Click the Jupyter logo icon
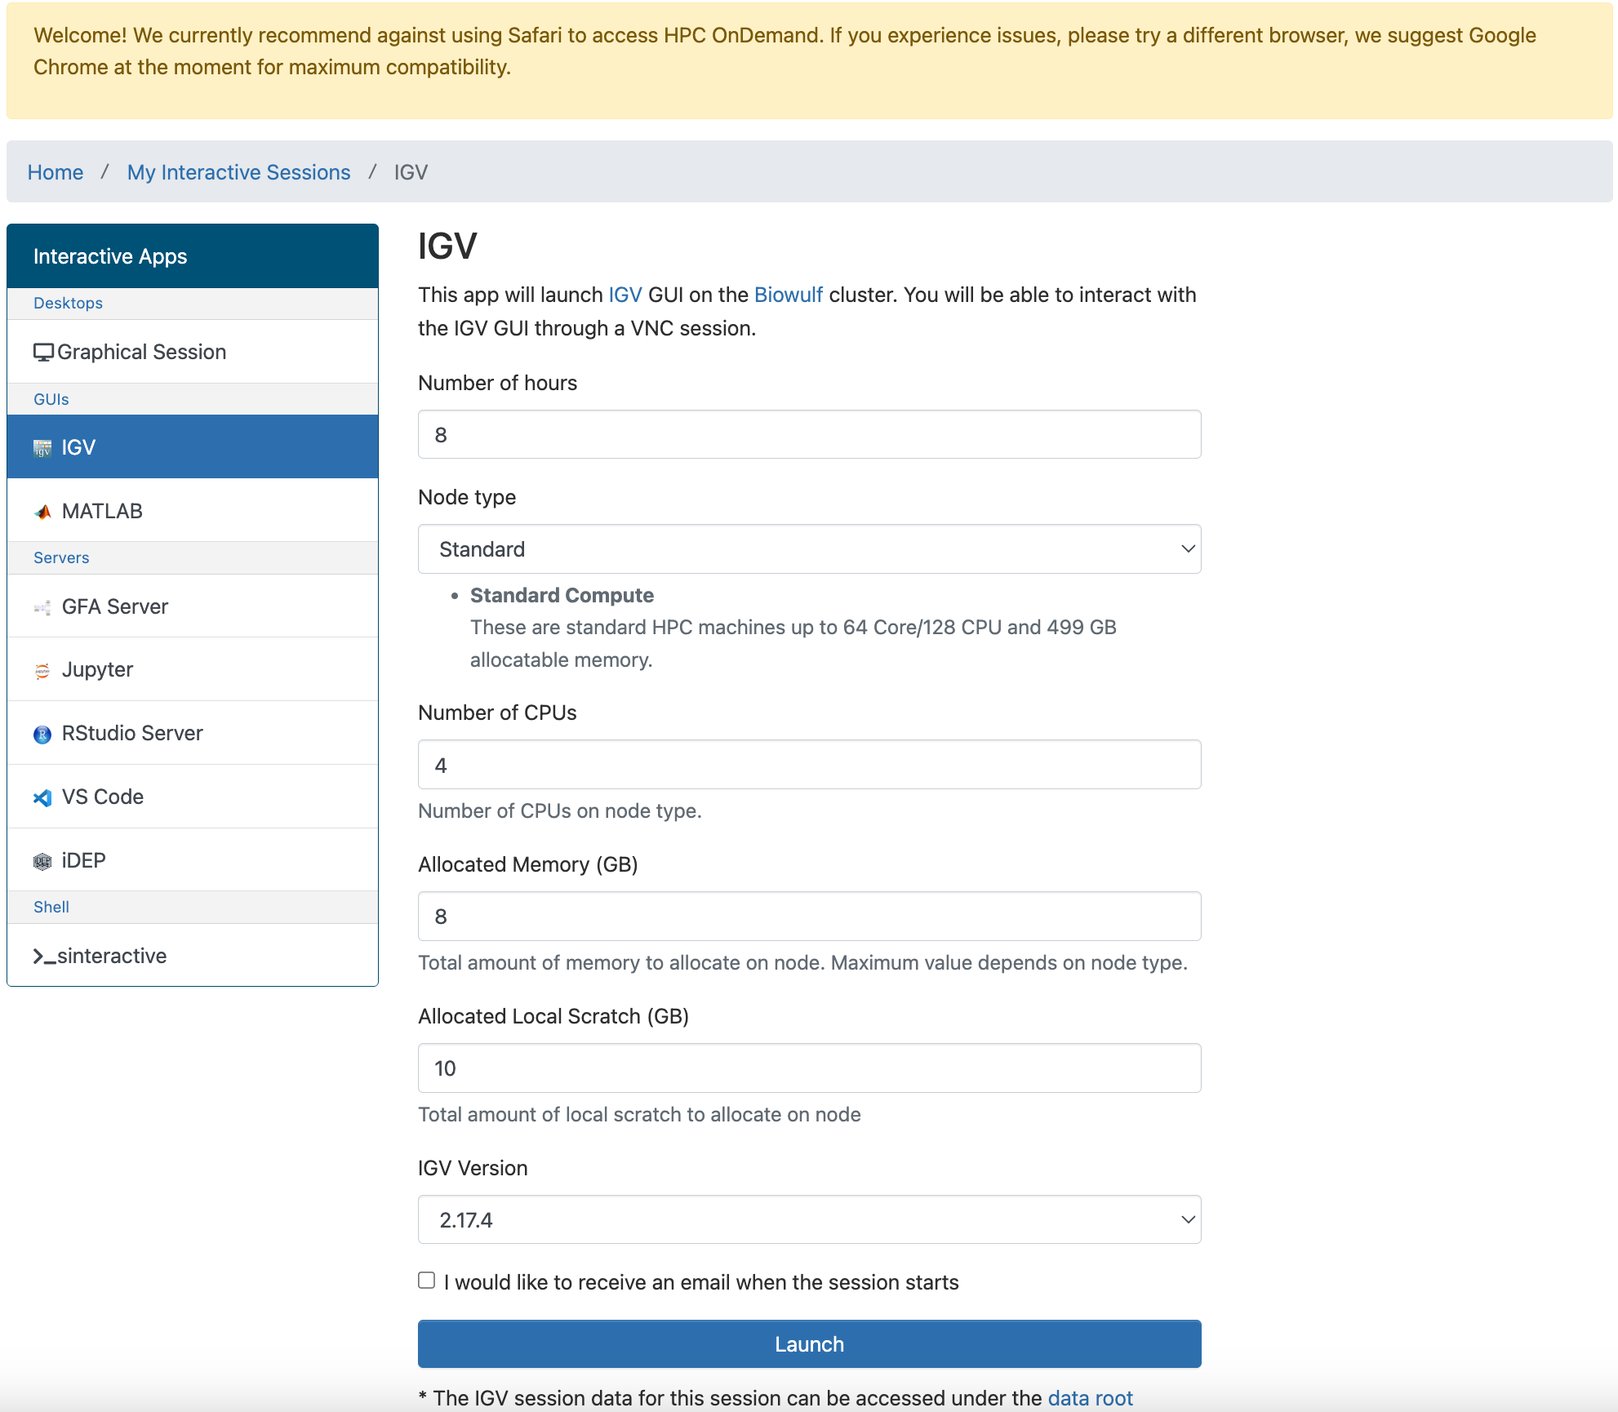Image resolution: width=1618 pixels, height=1412 pixels. [42, 671]
